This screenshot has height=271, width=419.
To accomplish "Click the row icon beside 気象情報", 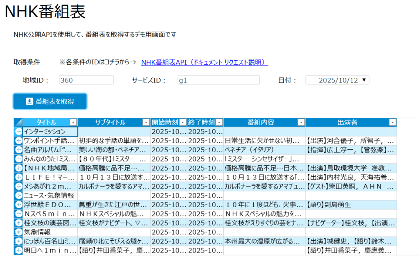I will click(18, 232).
